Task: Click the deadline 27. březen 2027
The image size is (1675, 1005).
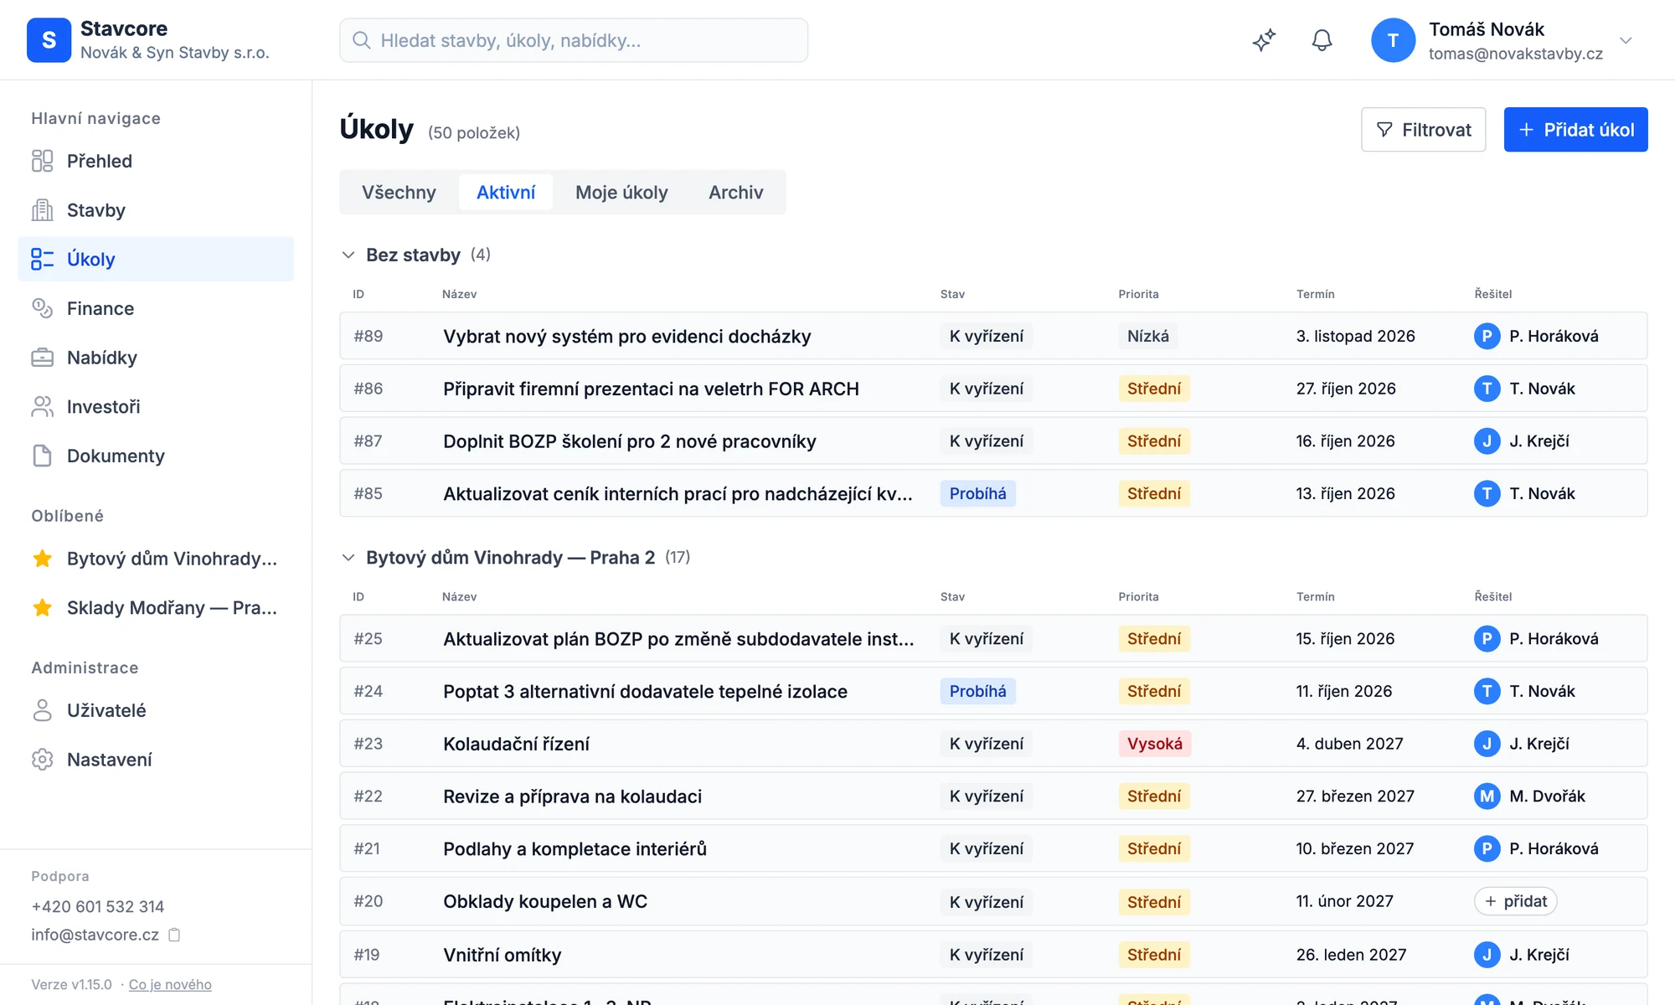Action: pos(1355,796)
